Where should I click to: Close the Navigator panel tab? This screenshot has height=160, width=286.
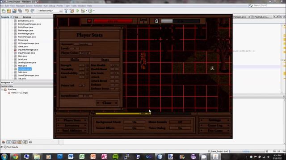pos(12,82)
